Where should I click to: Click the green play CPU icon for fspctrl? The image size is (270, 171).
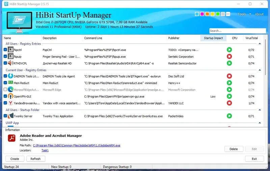pyautogui.click(x=229, y=50)
